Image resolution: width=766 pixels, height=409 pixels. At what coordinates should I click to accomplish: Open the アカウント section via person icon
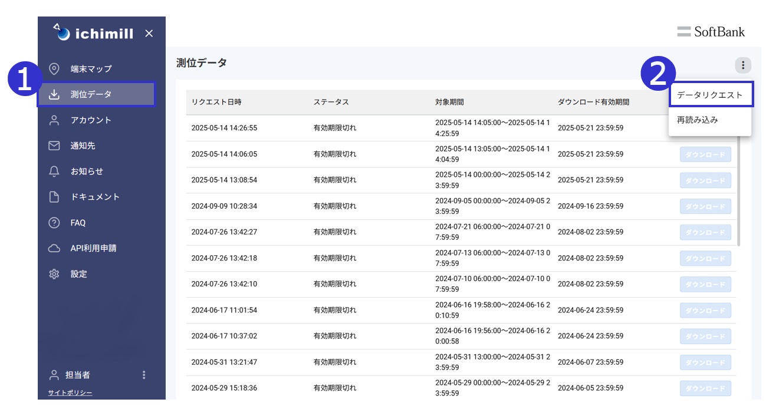(54, 120)
